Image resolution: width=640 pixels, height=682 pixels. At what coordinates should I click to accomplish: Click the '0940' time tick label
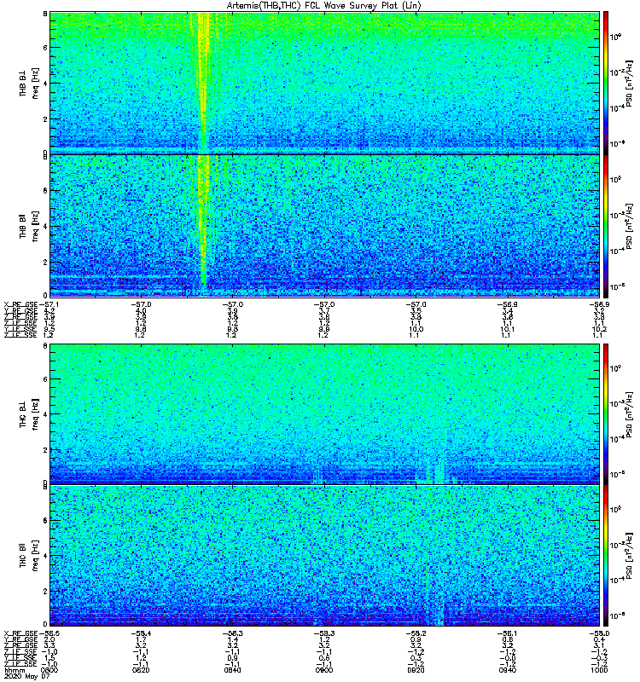coord(507,670)
